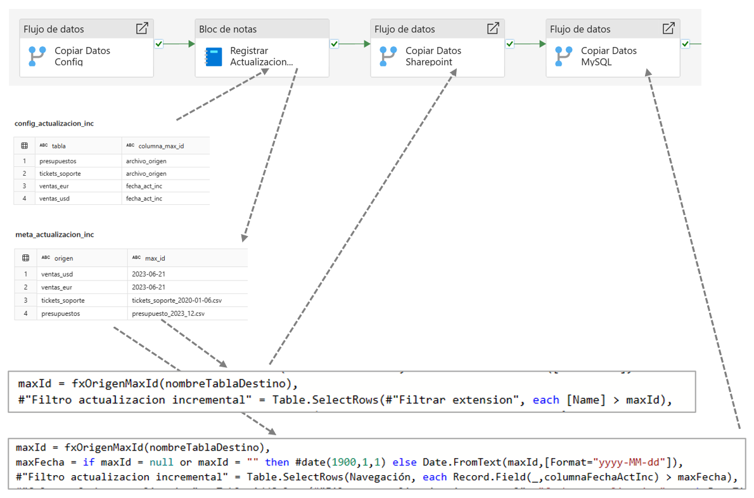Open the Copiar Datos Config dataflow icon

point(37,56)
